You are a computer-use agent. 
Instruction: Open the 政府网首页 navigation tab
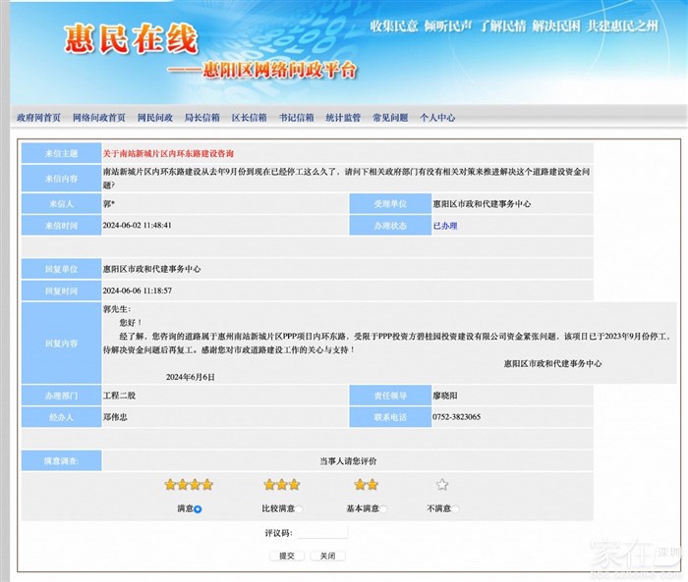click(38, 118)
